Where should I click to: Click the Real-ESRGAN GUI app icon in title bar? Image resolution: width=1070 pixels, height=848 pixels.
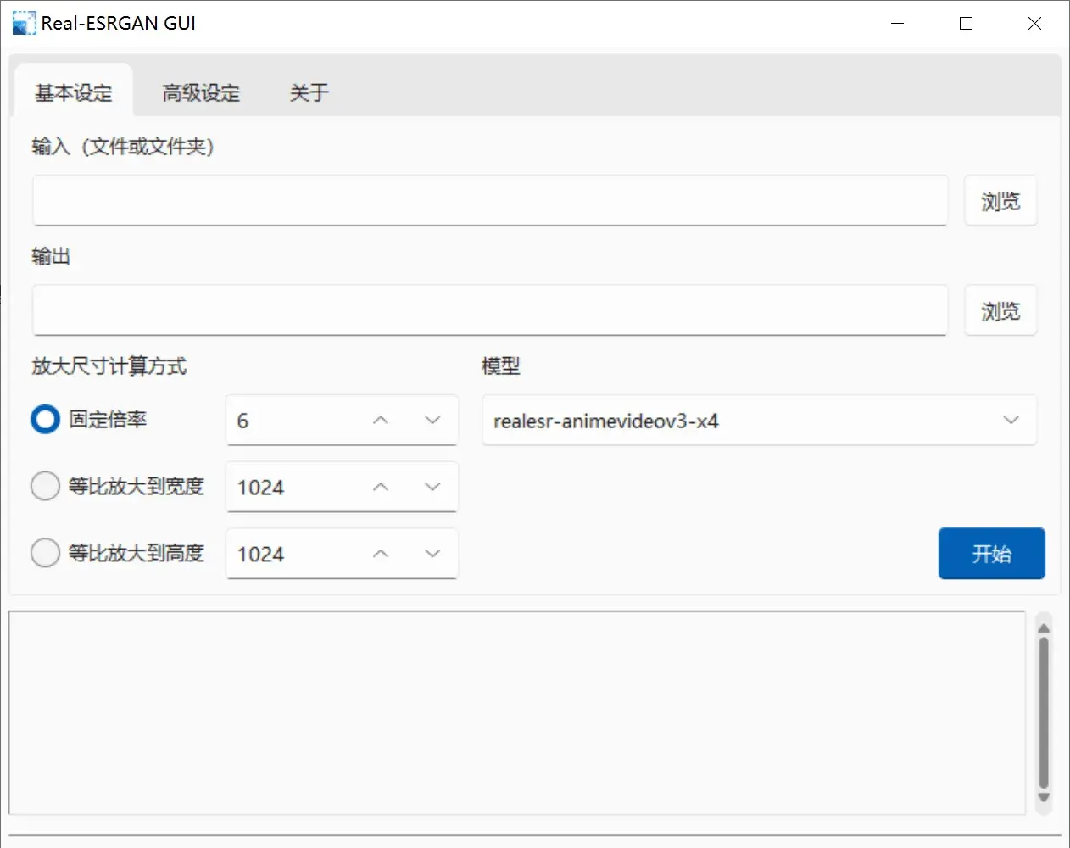point(24,23)
